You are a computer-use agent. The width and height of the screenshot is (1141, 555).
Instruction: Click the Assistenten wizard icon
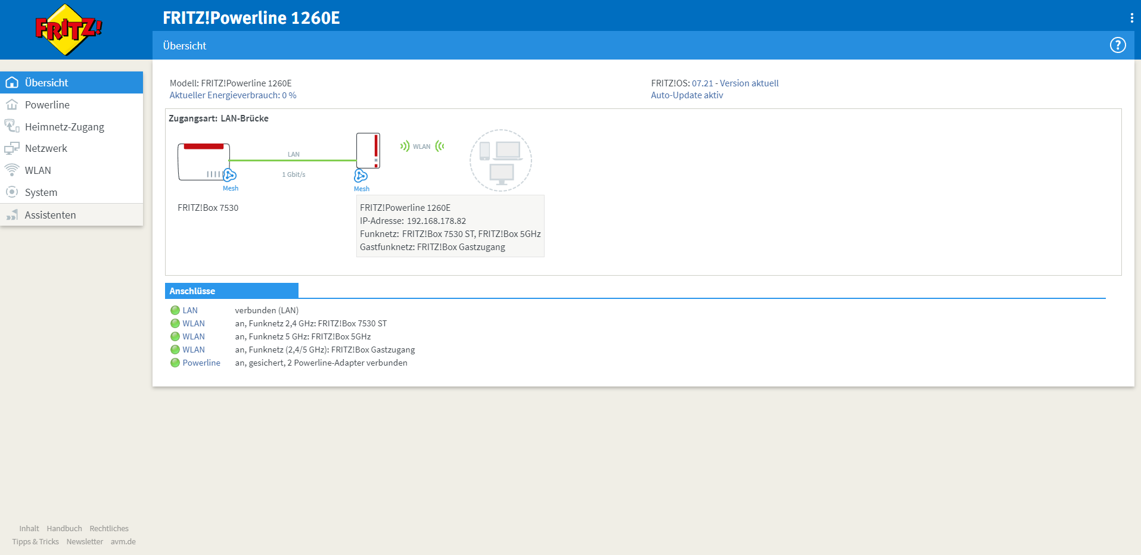click(12, 215)
